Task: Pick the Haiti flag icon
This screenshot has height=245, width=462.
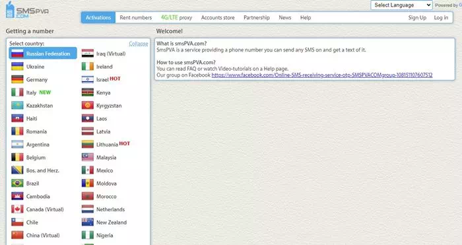Action: [x=17, y=118]
